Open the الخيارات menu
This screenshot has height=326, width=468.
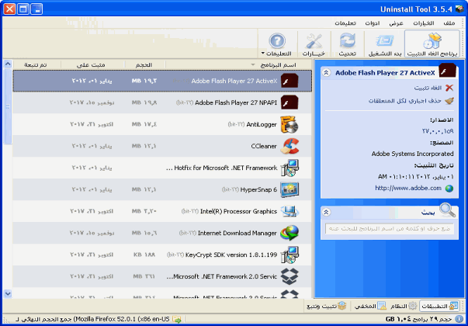(424, 23)
